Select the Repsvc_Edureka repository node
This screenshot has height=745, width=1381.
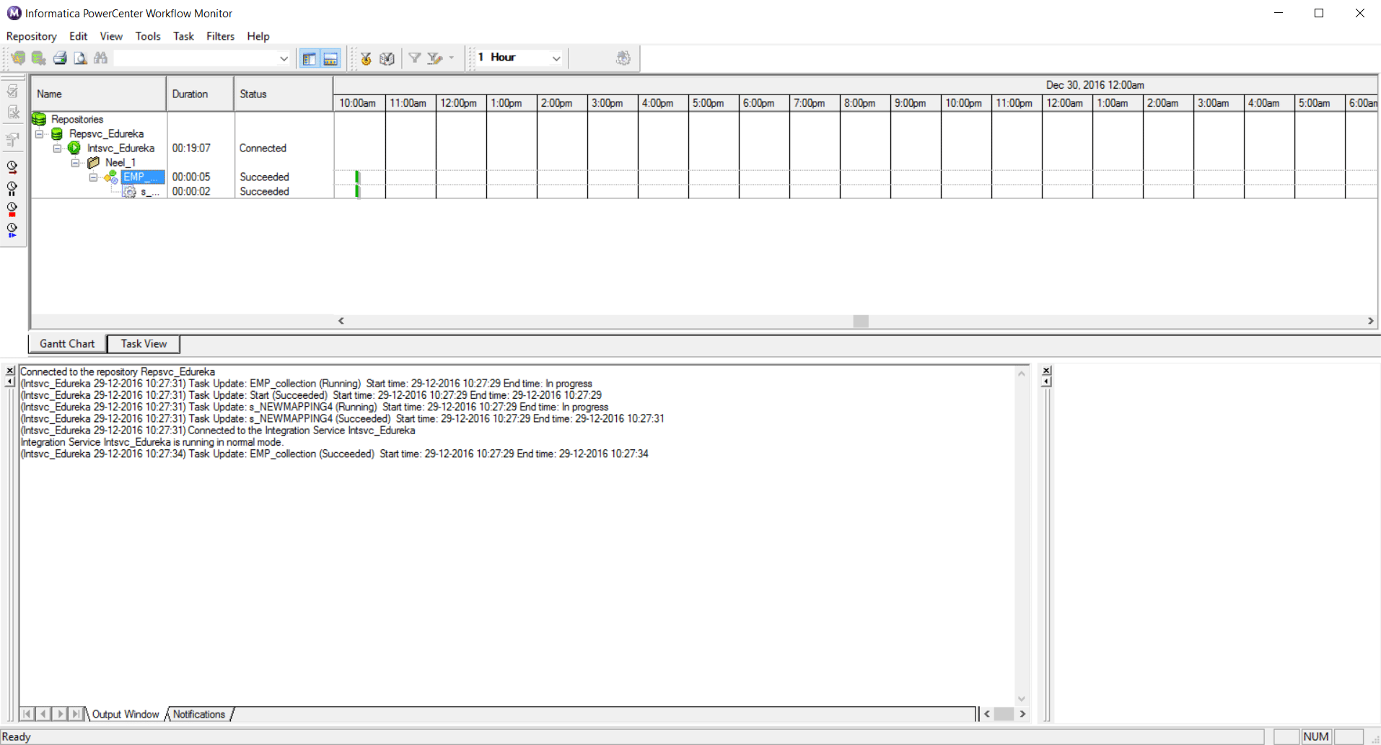[x=106, y=133]
